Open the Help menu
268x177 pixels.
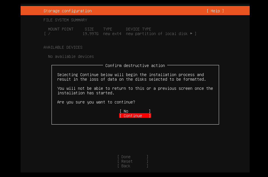tap(215, 11)
